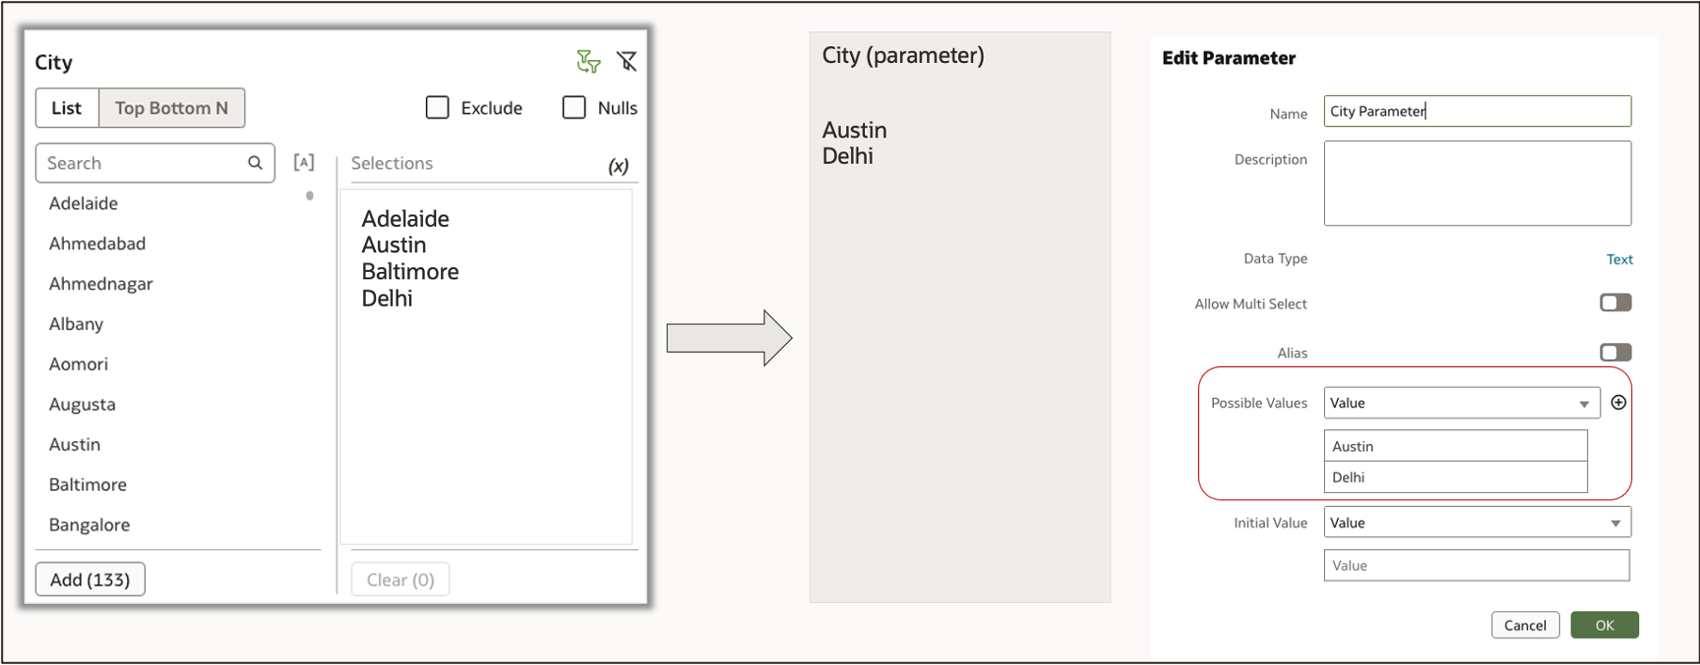The height and width of the screenshot is (665, 1700).
Task: Select Albany in the city list
Action: coord(76,324)
